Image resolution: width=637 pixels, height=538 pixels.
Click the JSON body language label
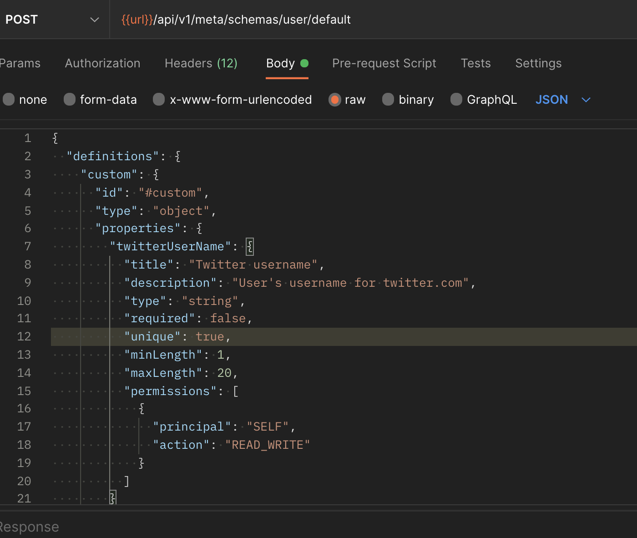tap(551, 100)
